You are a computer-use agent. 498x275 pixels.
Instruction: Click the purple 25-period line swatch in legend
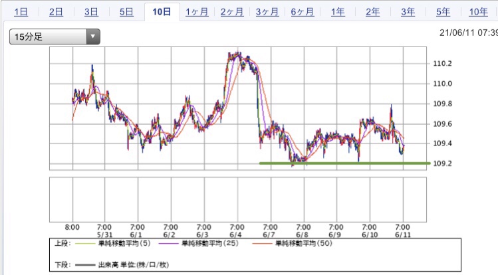pos(168,244)
